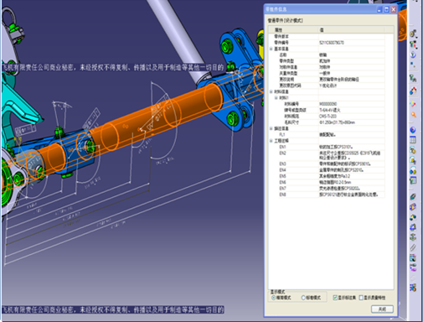Select the EN8 row
Viewport: 423px width, 322px height.
point(327,195)
